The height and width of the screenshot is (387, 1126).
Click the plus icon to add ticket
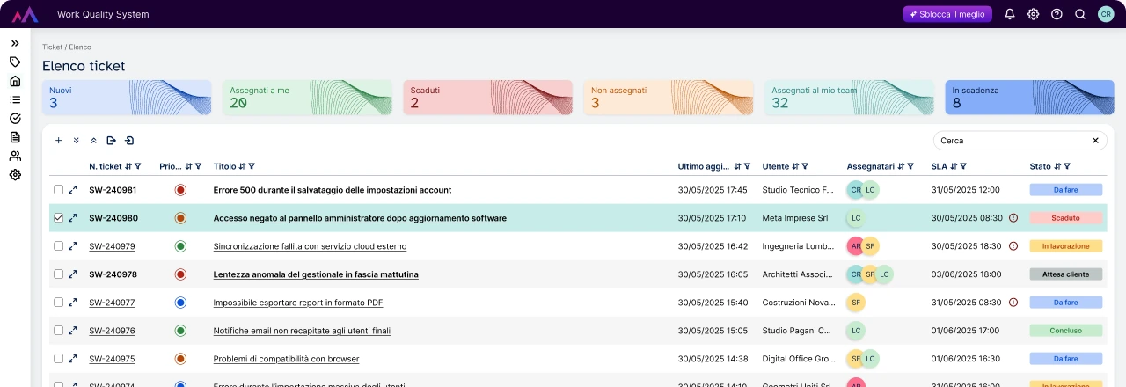(58, 141)
